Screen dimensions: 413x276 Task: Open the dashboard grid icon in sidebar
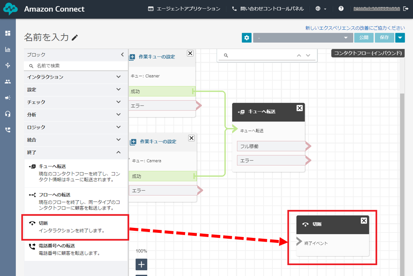pos(8,33)
